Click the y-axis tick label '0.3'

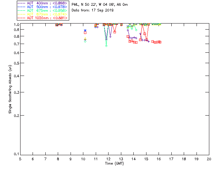[x=16, y=92]
